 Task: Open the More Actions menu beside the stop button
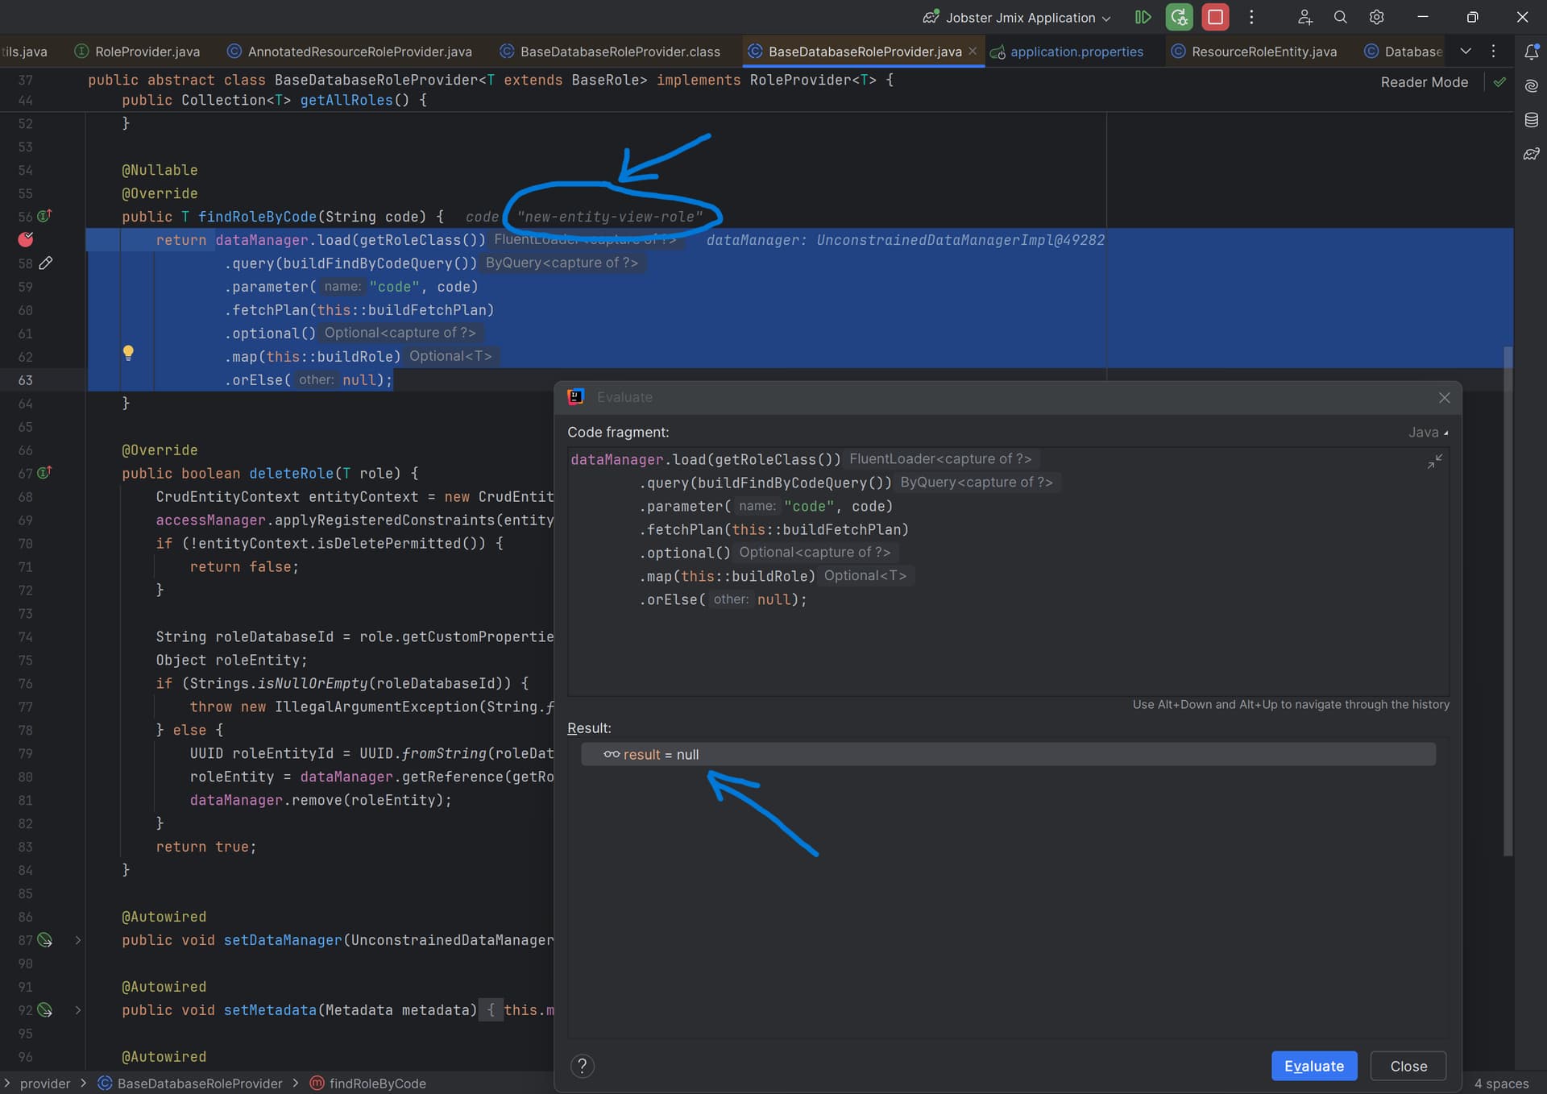(1251, 17)
